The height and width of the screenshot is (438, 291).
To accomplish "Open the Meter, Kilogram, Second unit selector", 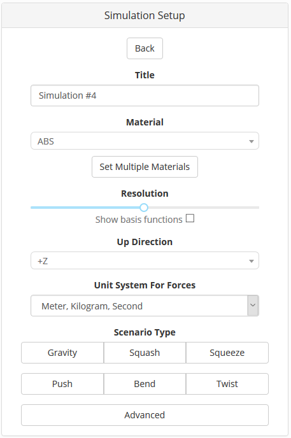I will click(x=145, y=306).
